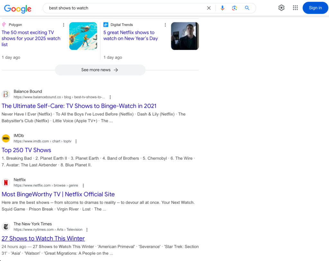The width and height of the screenshot is (329, 261).
Task: Open more options for New York Times result
Action: pos(87,230)
